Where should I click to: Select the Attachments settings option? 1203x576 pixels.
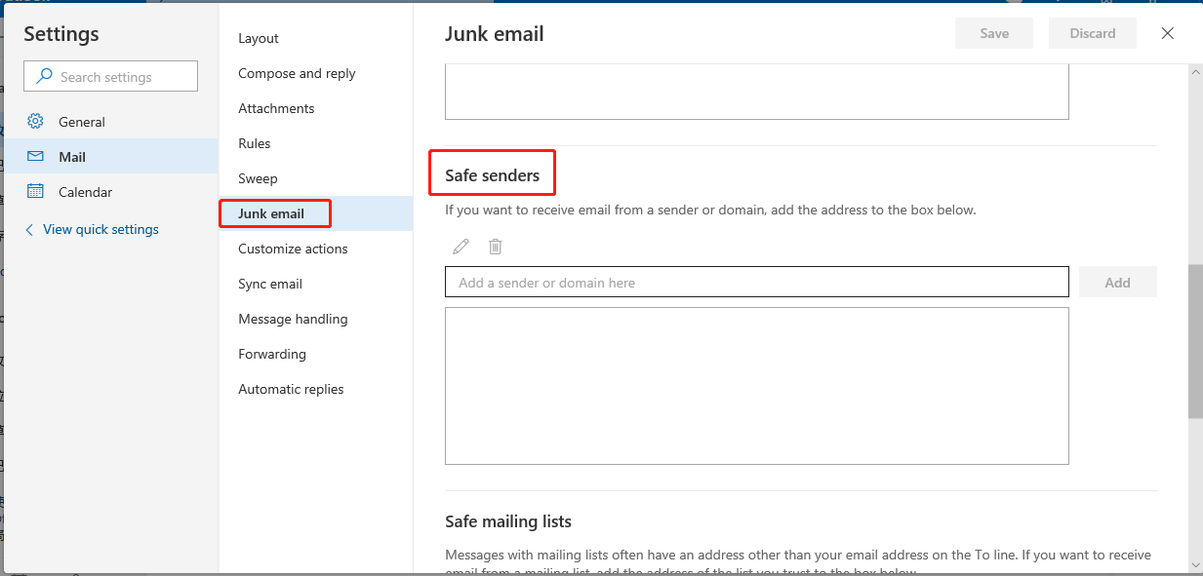[x=276, y=108]
